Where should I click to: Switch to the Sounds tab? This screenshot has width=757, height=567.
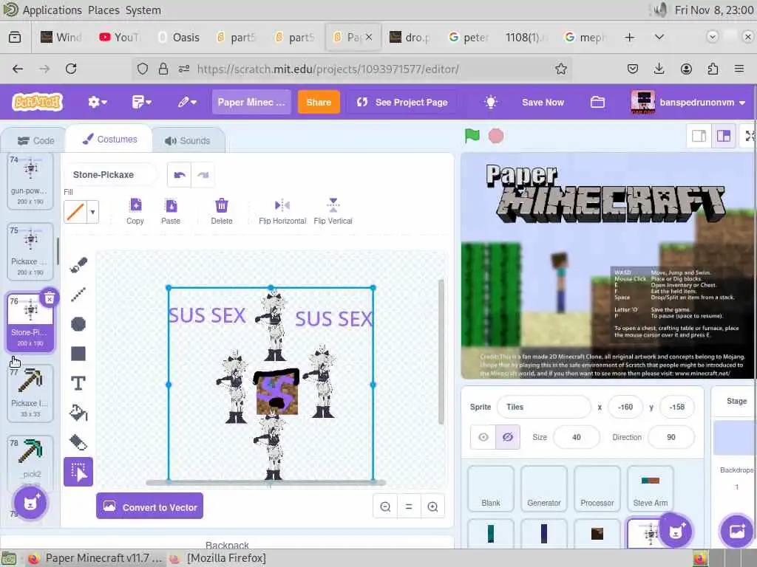[187, 141]
